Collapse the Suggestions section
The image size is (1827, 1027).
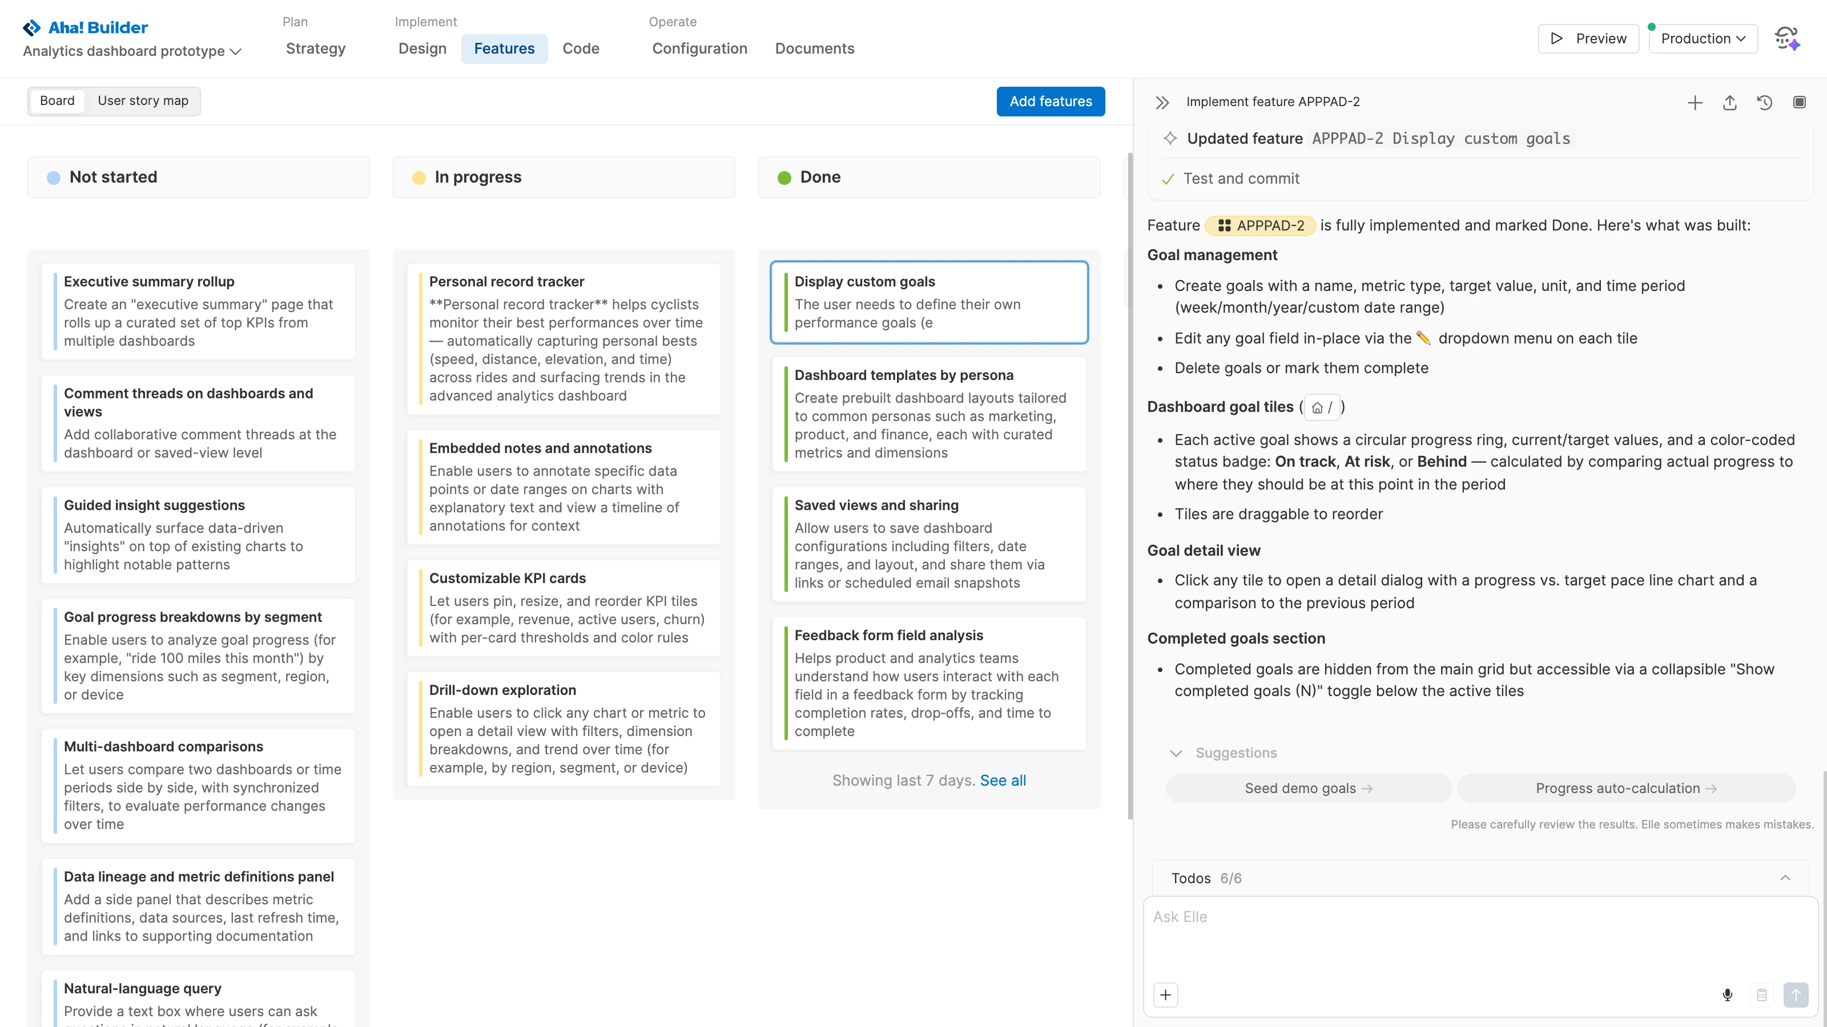coord(1176,753)
